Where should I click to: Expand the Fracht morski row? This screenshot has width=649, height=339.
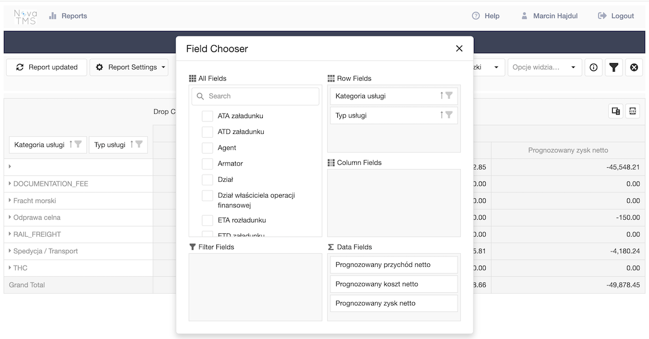point(10,201)
